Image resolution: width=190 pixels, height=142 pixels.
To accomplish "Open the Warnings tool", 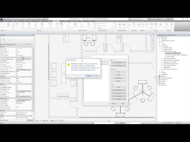I will pos(161,25).
